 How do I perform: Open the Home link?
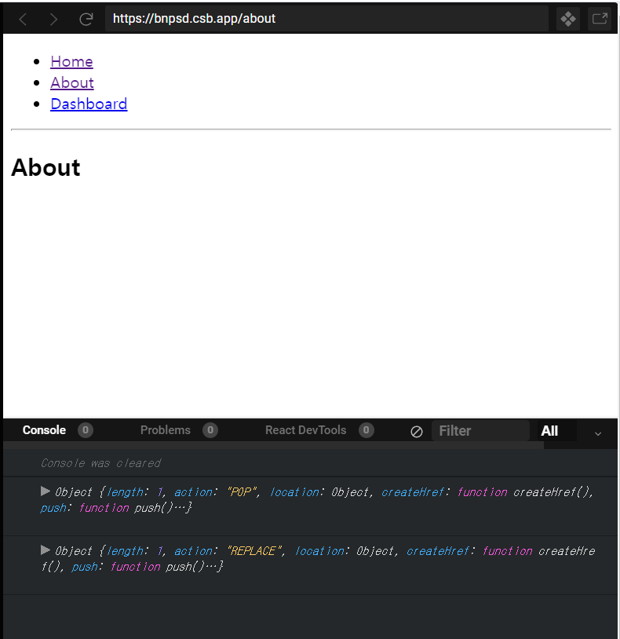pyautogui.click(x=71, y=61)
